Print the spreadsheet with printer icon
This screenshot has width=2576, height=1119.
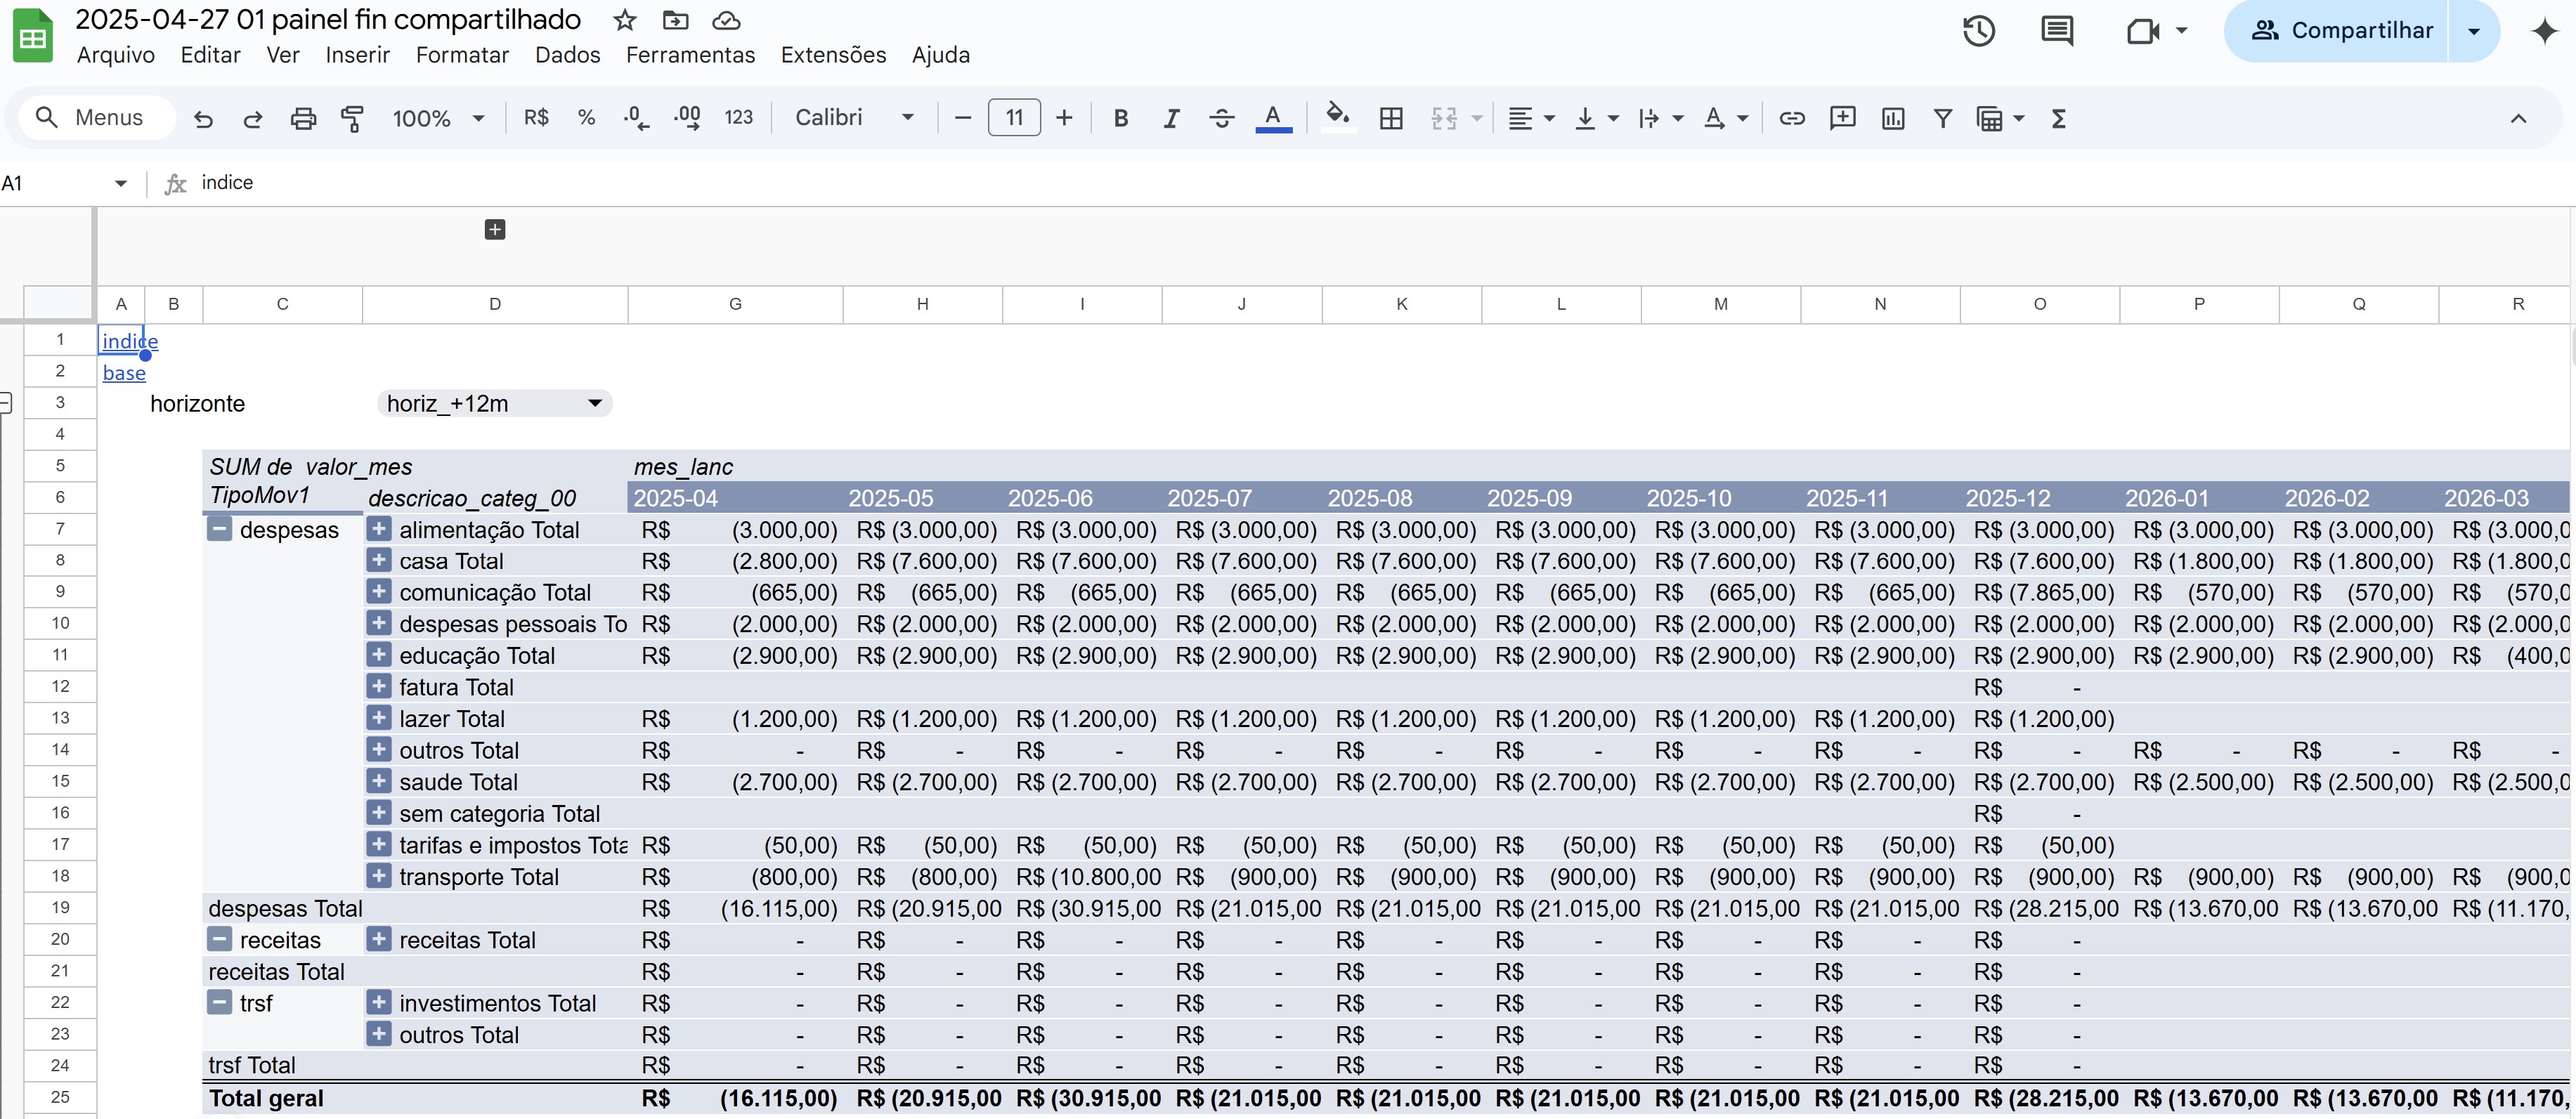[x=303, y=119]
